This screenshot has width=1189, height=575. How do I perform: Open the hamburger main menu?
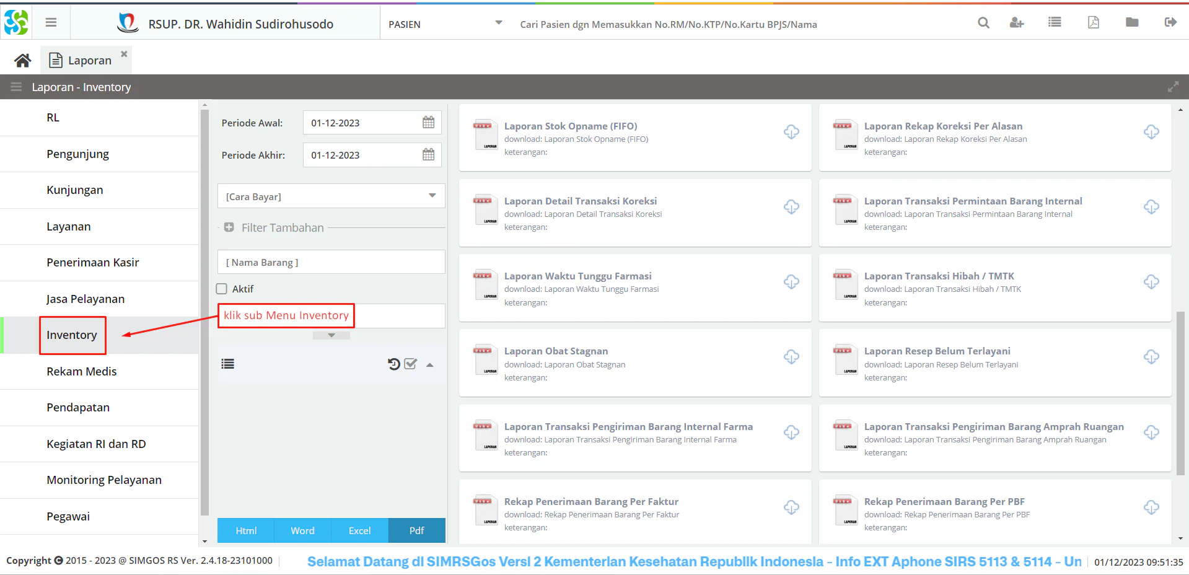click(x=51, y=23)
